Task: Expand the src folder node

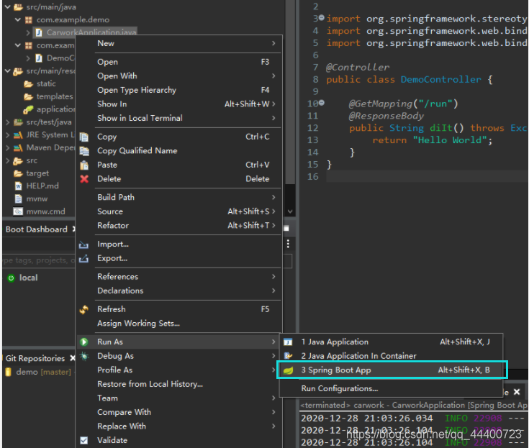Action: pos(7,161)
